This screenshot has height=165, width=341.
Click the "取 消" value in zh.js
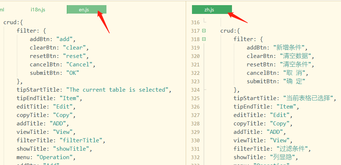(x=294, y=73)
